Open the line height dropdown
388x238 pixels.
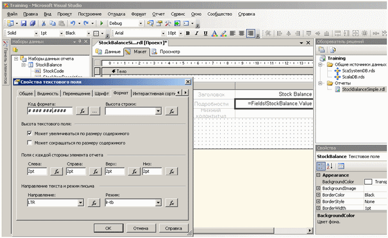pyautogui.click(x=158, y=111)
